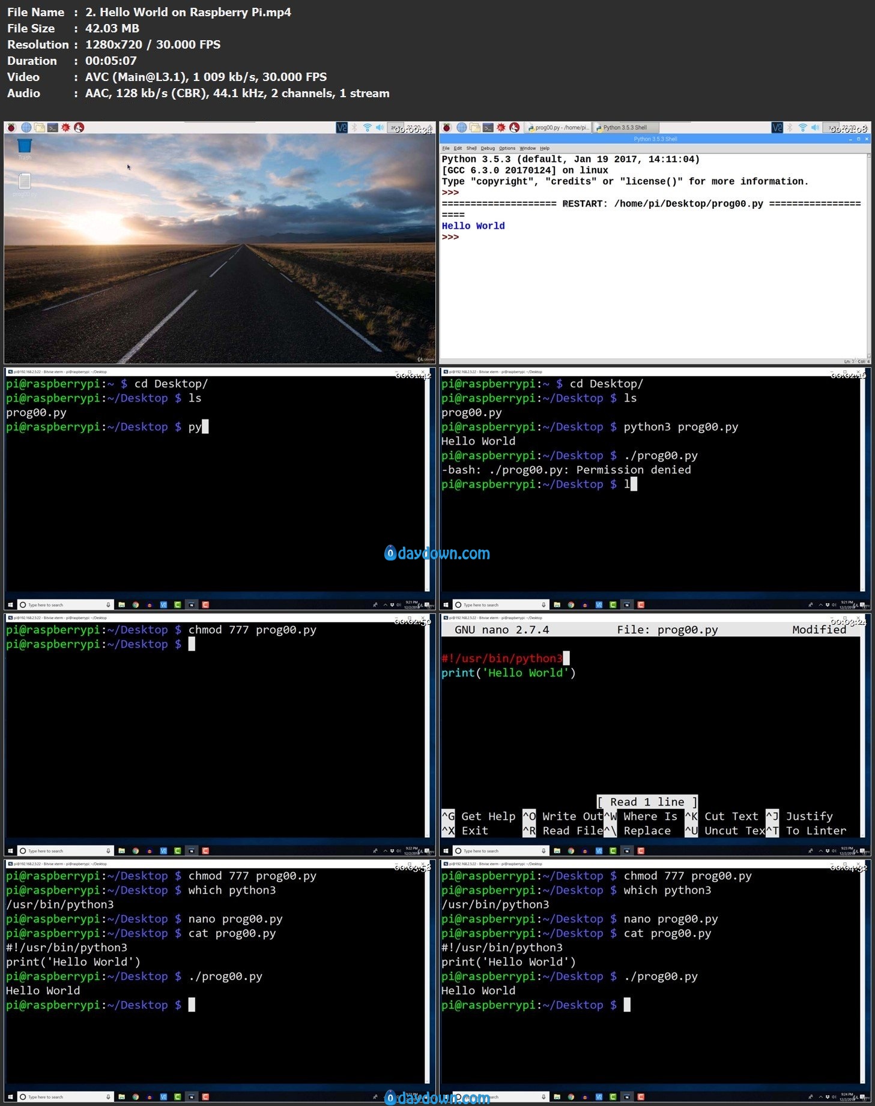Click the VNC tray icon in the wallpaper desktop frame
The width and height of the screenshot is (875, 1106).
[342, 127]
